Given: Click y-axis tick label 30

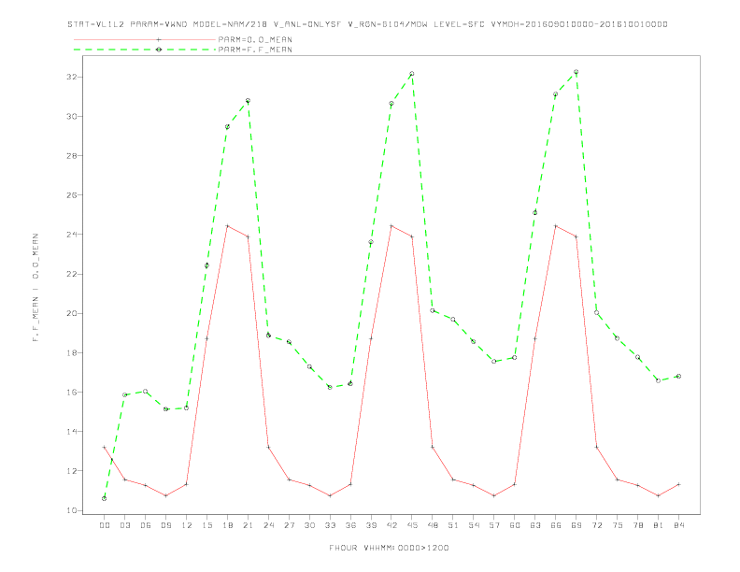Looking at the screenshot, I should 73,116.
